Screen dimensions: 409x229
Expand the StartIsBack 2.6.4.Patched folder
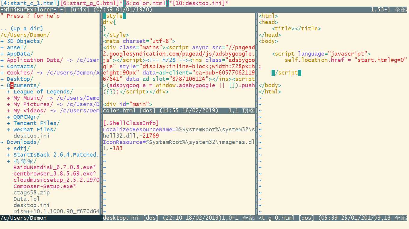[x=53, y=155]
